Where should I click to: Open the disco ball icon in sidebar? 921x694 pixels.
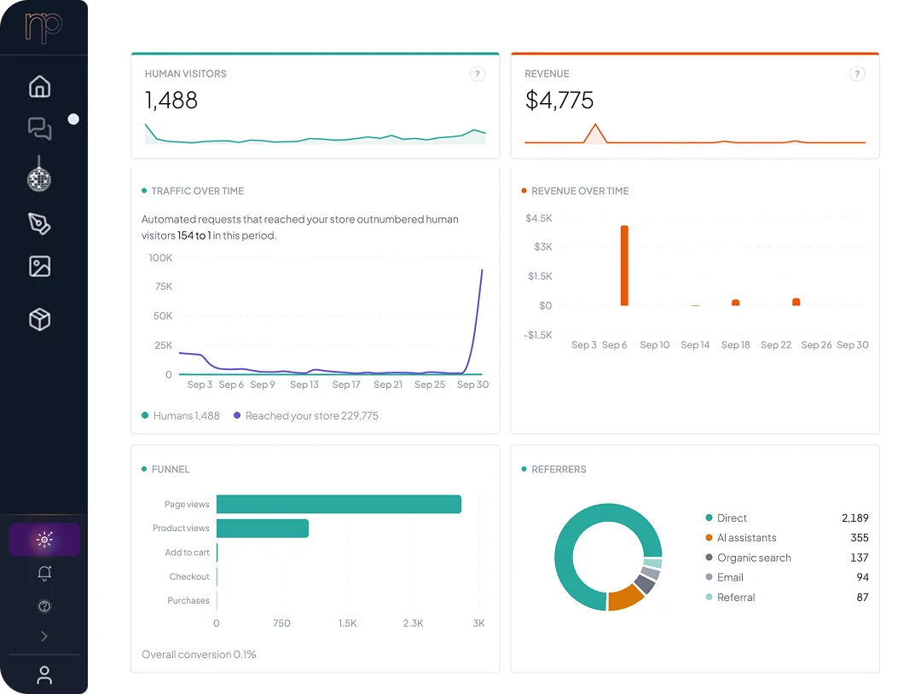click(39, 175)
